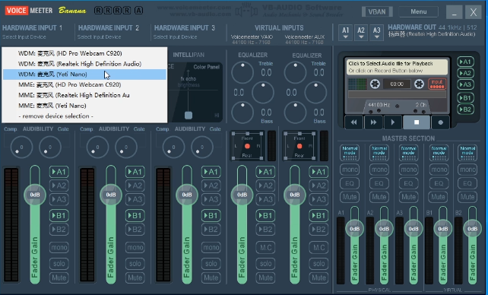This screenshot has height=295, width=488.
Task: Route the recorder to A3 output
Action: [465, 84]
